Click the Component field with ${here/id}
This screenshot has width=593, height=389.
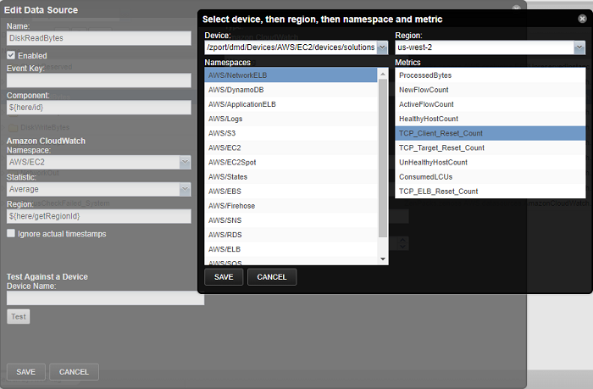(99, 108)
